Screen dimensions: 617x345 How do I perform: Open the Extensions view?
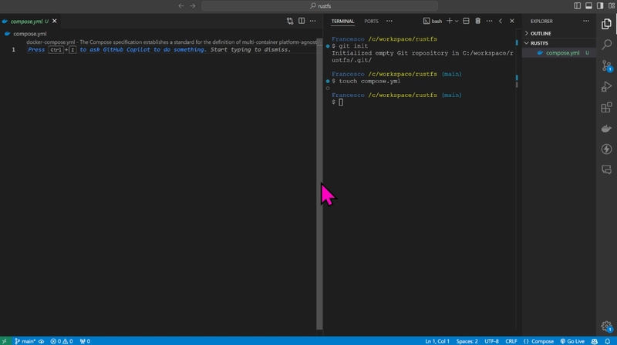click(x=606, y=107)
